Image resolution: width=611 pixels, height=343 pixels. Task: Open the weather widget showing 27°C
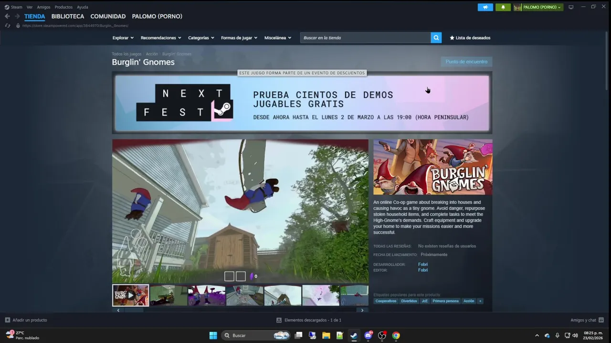point(22,335)
